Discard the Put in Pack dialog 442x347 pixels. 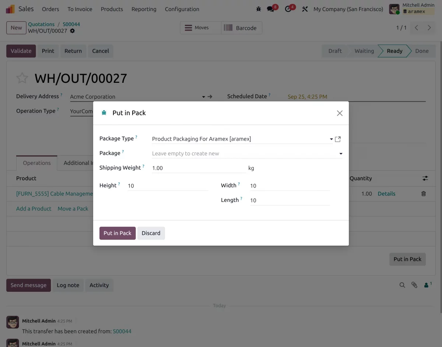[x=151, y=233]
